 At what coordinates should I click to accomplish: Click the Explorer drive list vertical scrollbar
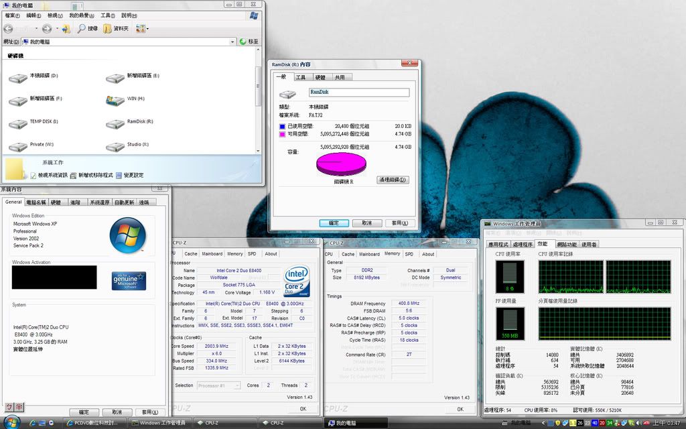click(x=258, y=101)
